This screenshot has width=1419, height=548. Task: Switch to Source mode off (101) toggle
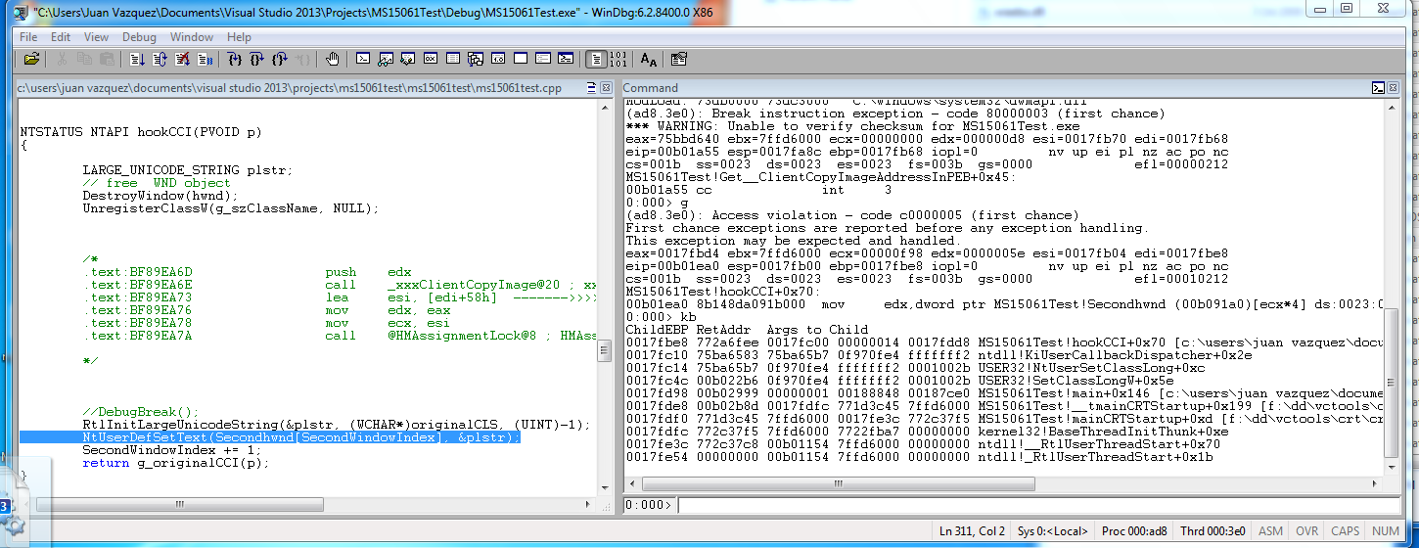[618, 60]
